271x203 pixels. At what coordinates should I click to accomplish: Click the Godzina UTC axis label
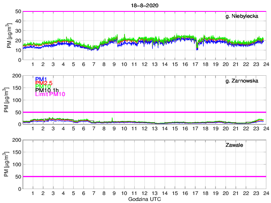144,199
